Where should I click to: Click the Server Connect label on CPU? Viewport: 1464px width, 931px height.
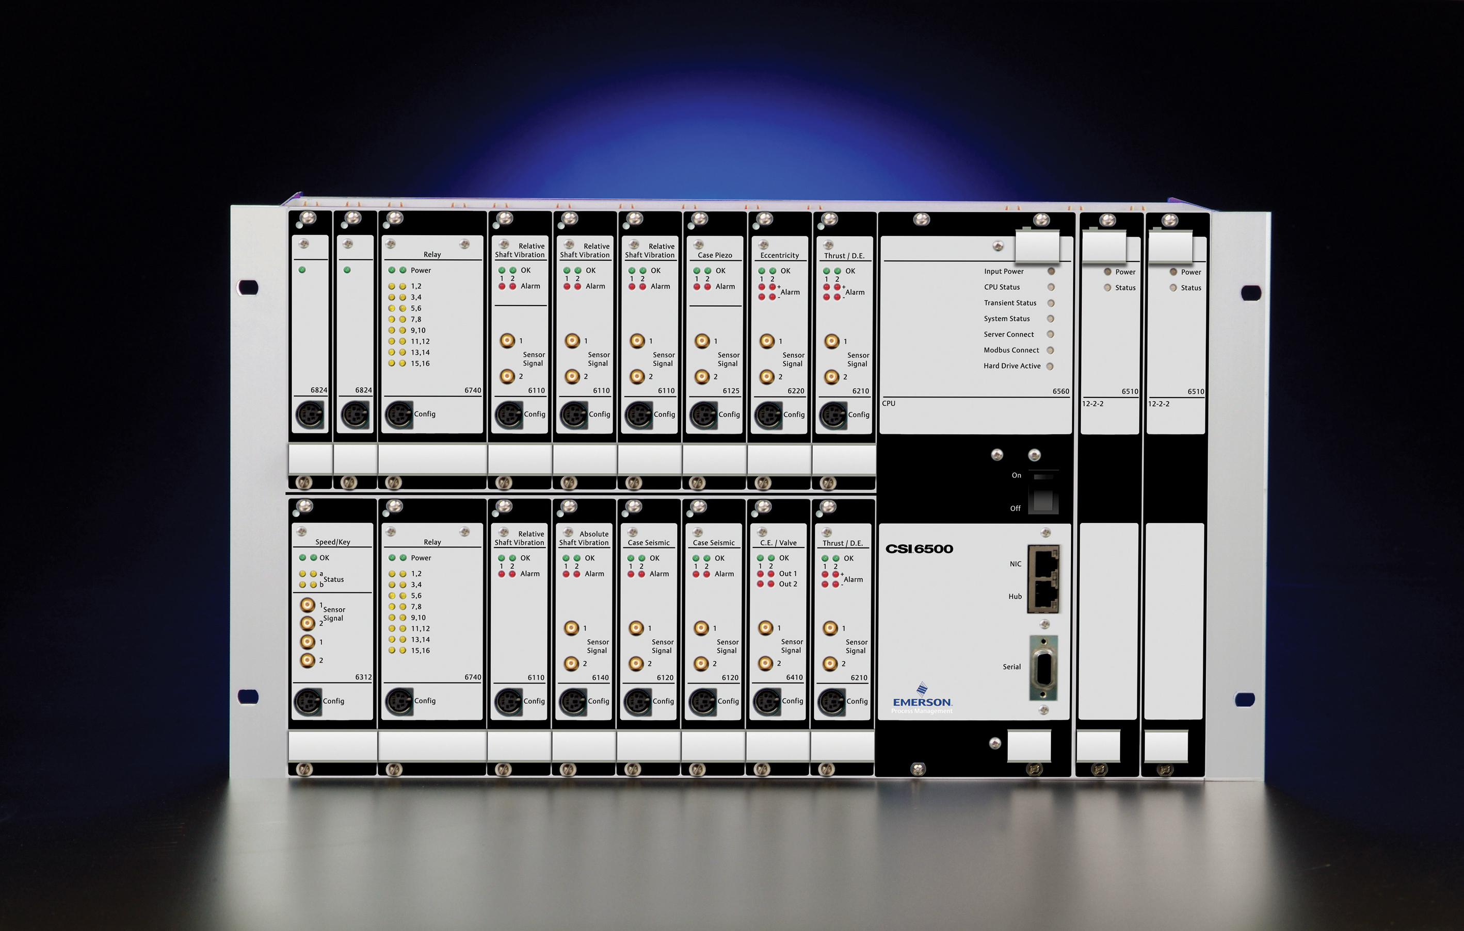click(1009, 335)
